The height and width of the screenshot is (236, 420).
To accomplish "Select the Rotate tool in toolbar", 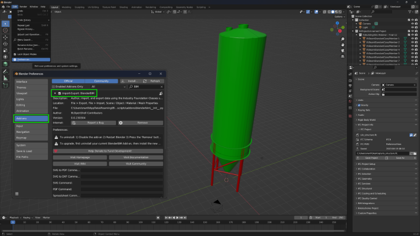I will coord(6,44).
